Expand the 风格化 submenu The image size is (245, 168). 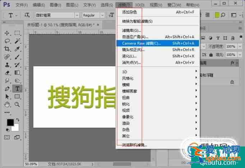coord(158,78)
